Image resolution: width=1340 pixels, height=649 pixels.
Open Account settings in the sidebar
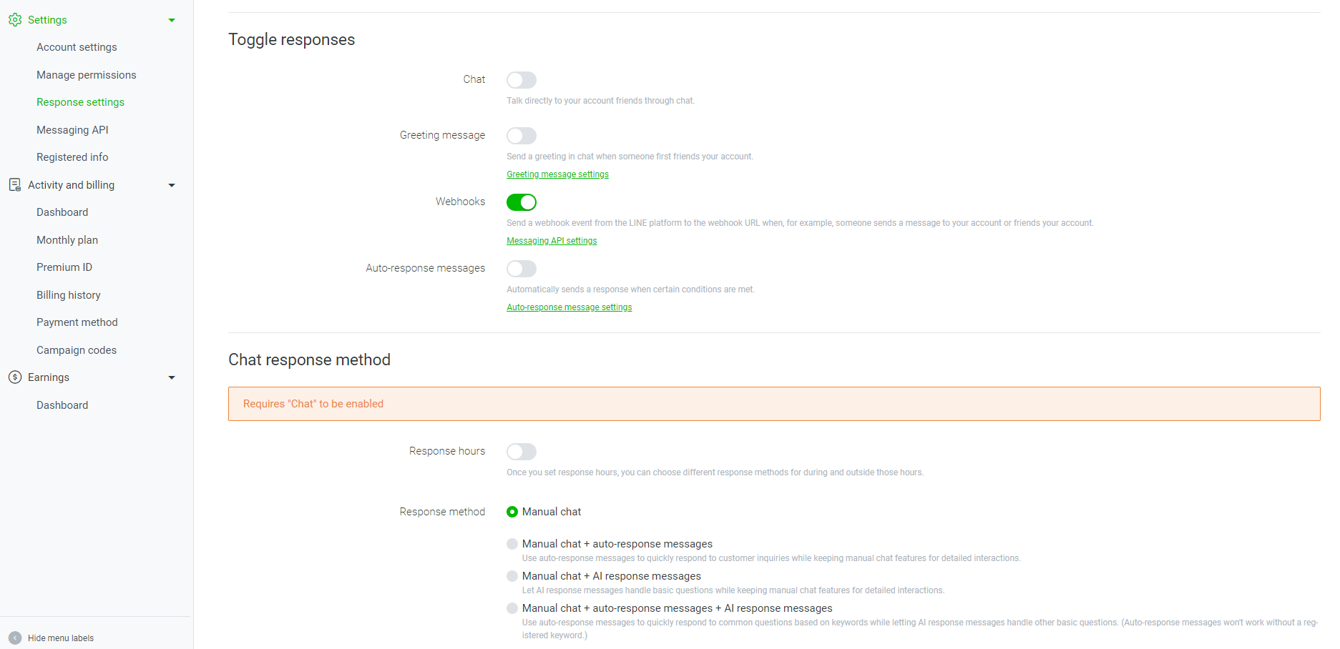click(77, 47)
